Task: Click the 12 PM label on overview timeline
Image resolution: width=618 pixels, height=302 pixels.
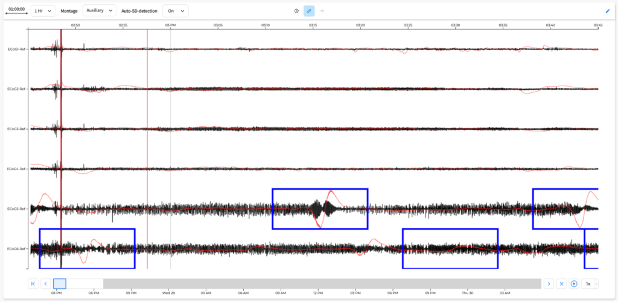Action: [318, 293]
